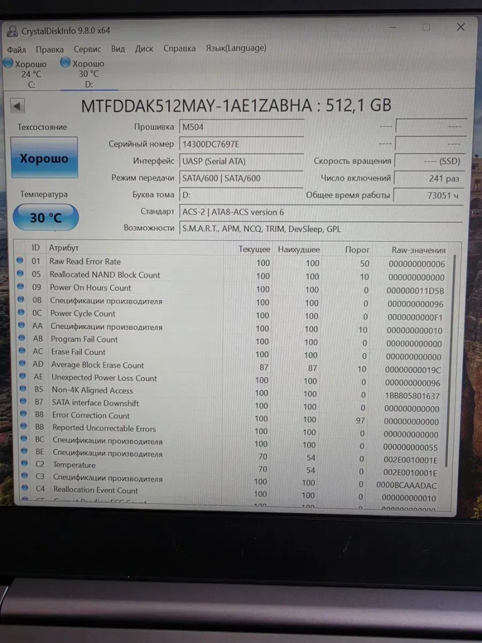This screenshot has width=482, height=643.
Task: Click the transfer mode field SATA/600 | SATA/600
Action: [241, 178]
